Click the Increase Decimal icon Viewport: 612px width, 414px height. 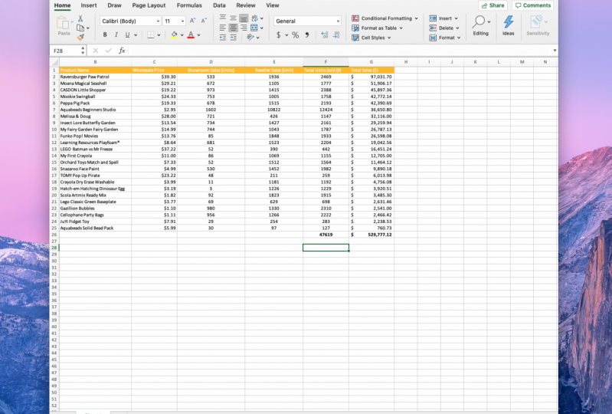coord(325,34)
